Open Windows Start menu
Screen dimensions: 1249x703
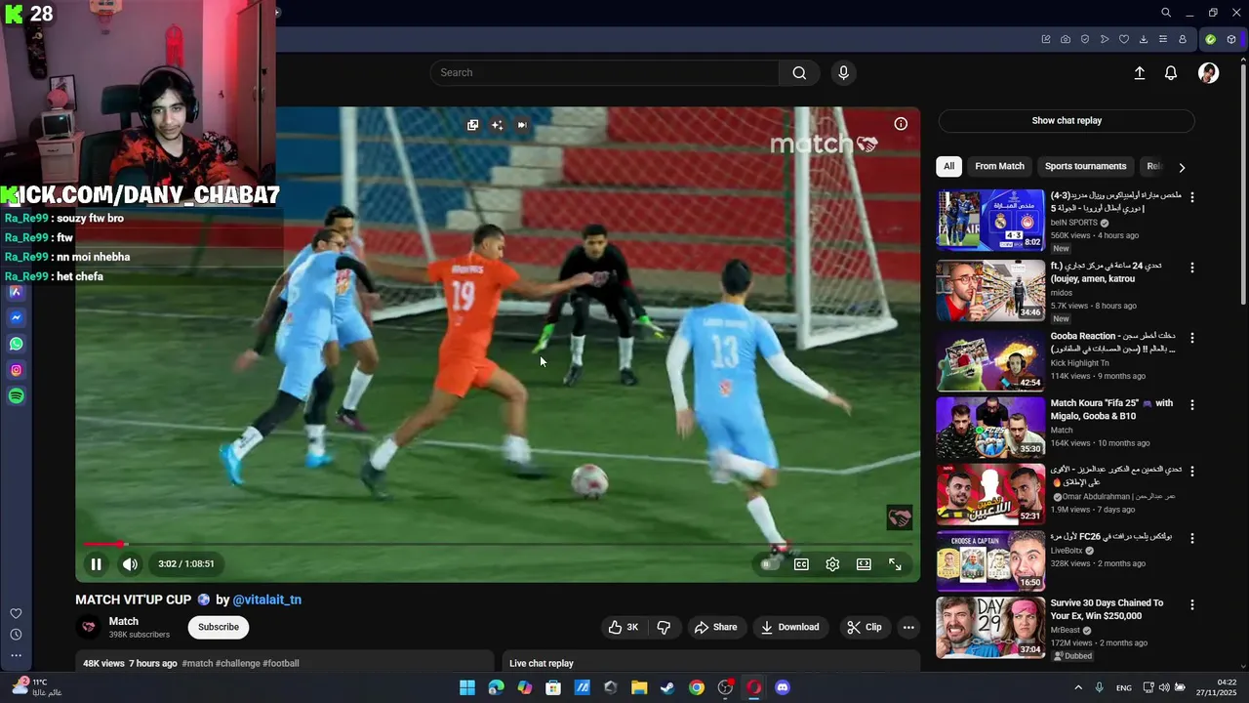pyautogui.click(x=467, y=687)
